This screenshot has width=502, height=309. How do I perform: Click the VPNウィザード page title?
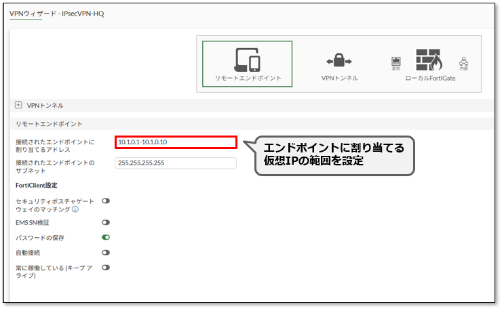(x=57, y=14)
